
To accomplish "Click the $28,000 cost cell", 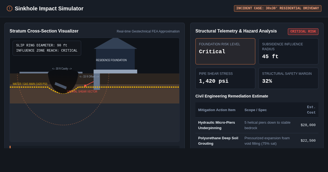I will click(x=308, y=125).
